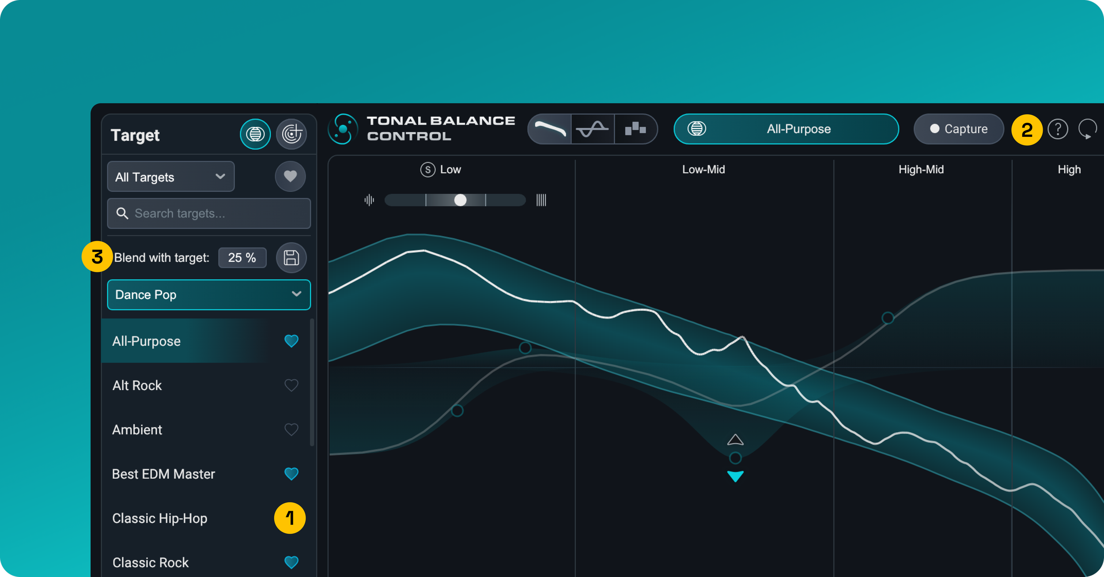Save the blended target using disk icon
The width and height of the screenshot is (1104, 577).
point(291,257)
